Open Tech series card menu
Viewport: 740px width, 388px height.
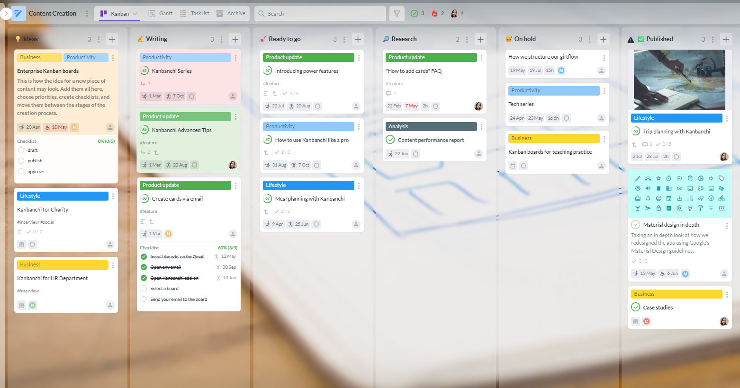604,91
